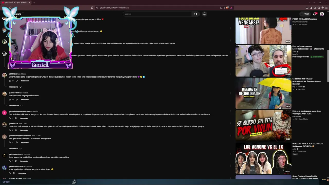Expand '1 respuesta' under @carlossantiagohernandezlopez comment

15,149
